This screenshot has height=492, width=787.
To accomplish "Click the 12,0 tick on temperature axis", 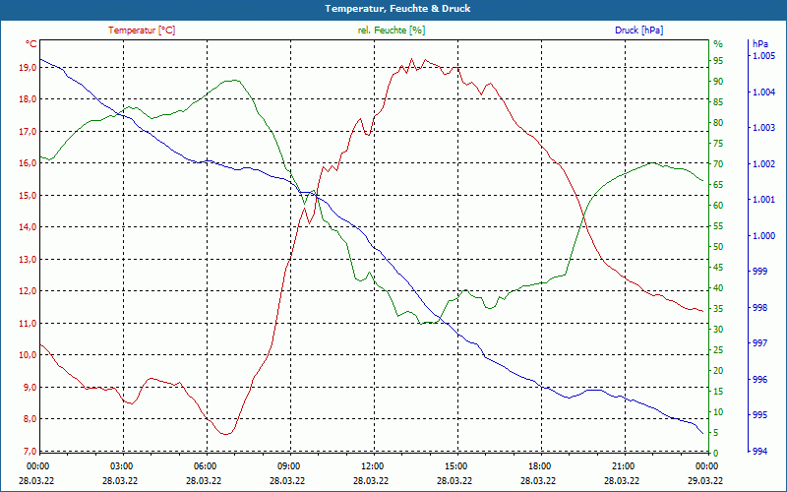I will pos(29,291).
